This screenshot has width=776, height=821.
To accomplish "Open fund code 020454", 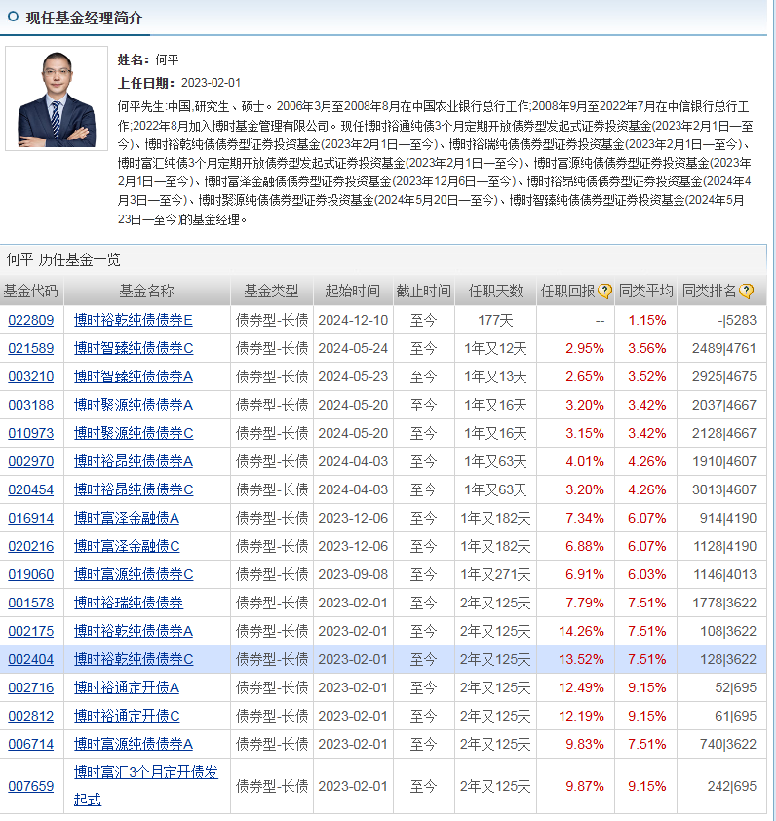I will click(x=31, y=489).
